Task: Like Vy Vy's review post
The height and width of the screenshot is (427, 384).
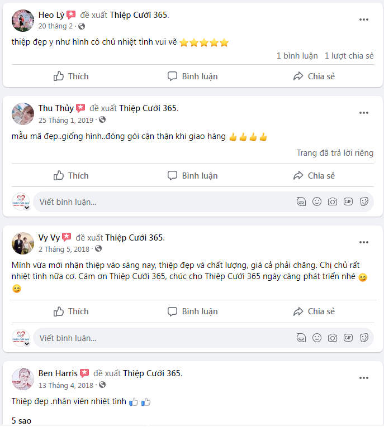Action: [x=71, y=311]
